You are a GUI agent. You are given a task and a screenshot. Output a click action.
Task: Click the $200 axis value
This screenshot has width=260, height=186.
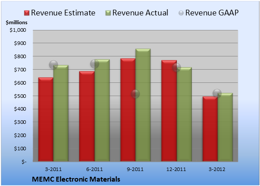click(x=20, y=135)
